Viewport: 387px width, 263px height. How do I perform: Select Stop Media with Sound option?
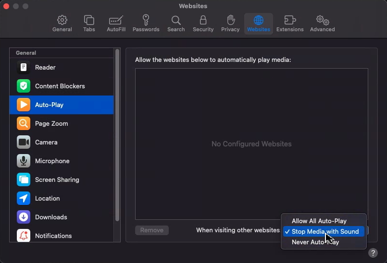(x=324, y=232)
